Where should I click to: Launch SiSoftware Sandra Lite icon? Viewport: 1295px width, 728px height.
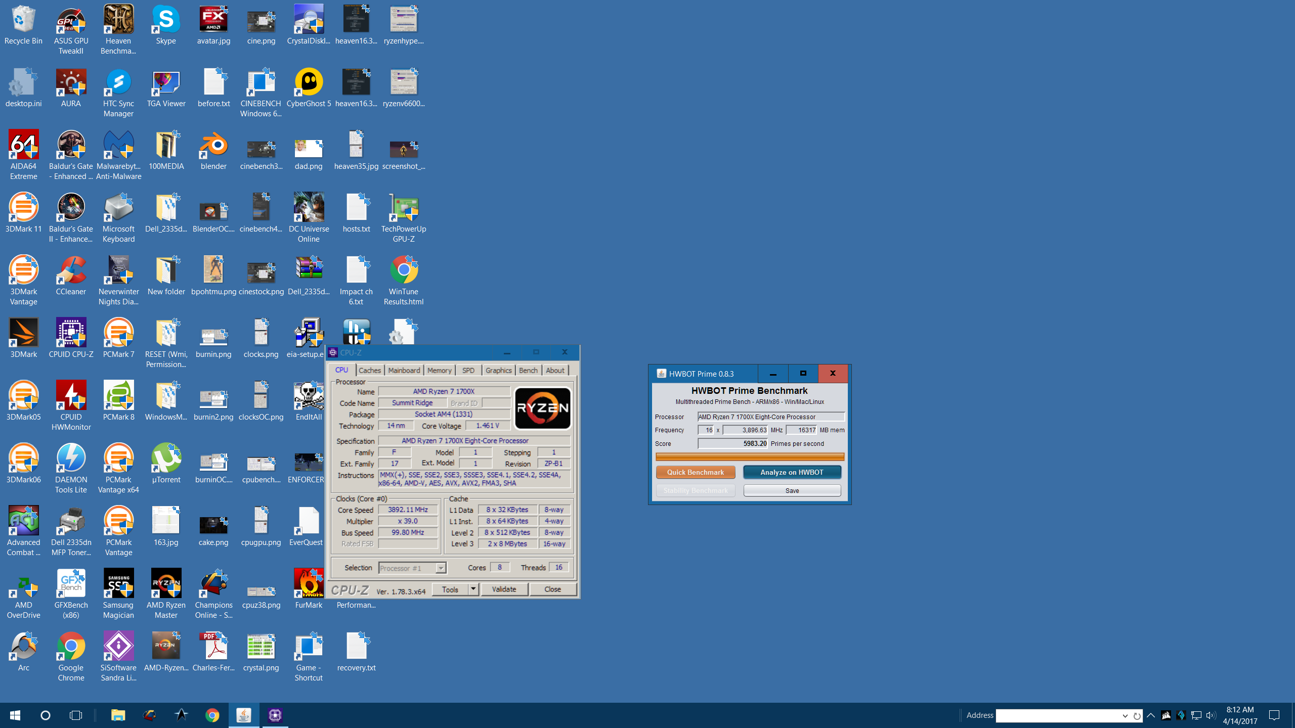[118, 656]
